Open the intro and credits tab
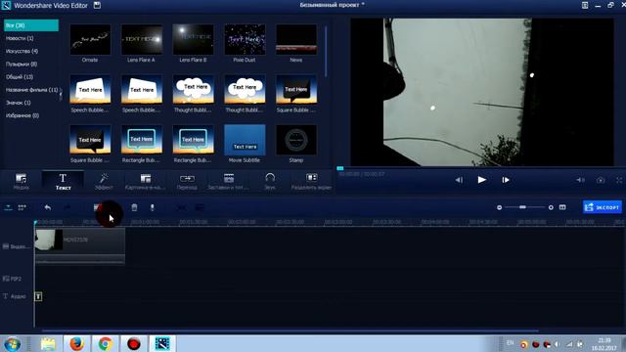Screen dimensions: 626x352 click(228, 181)
